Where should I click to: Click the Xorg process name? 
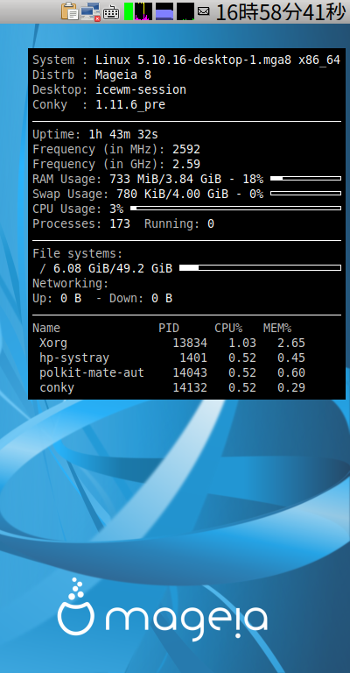point(53,344)
